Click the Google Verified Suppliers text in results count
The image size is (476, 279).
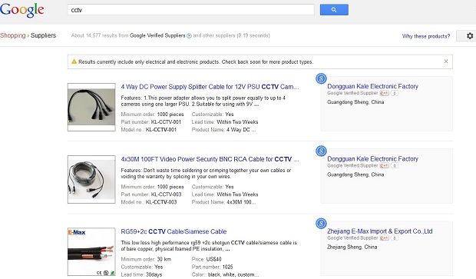click(157, 35)
